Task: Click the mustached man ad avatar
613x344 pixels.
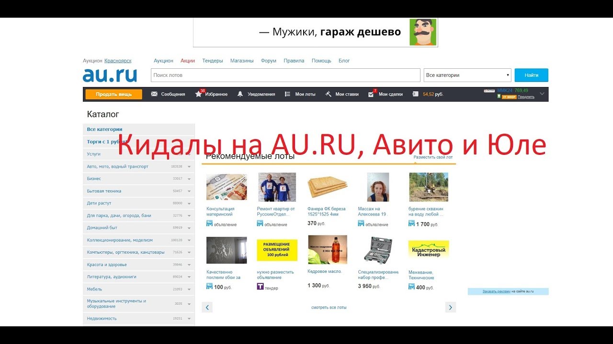Action: (423, 32)
